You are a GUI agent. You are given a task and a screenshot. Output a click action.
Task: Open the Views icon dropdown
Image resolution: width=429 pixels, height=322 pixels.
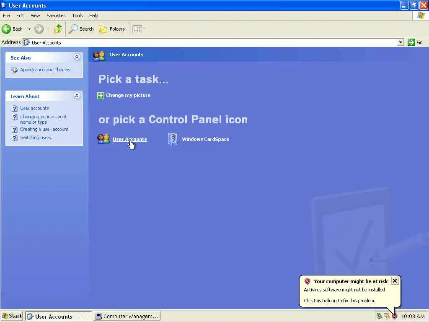point(139,29)
